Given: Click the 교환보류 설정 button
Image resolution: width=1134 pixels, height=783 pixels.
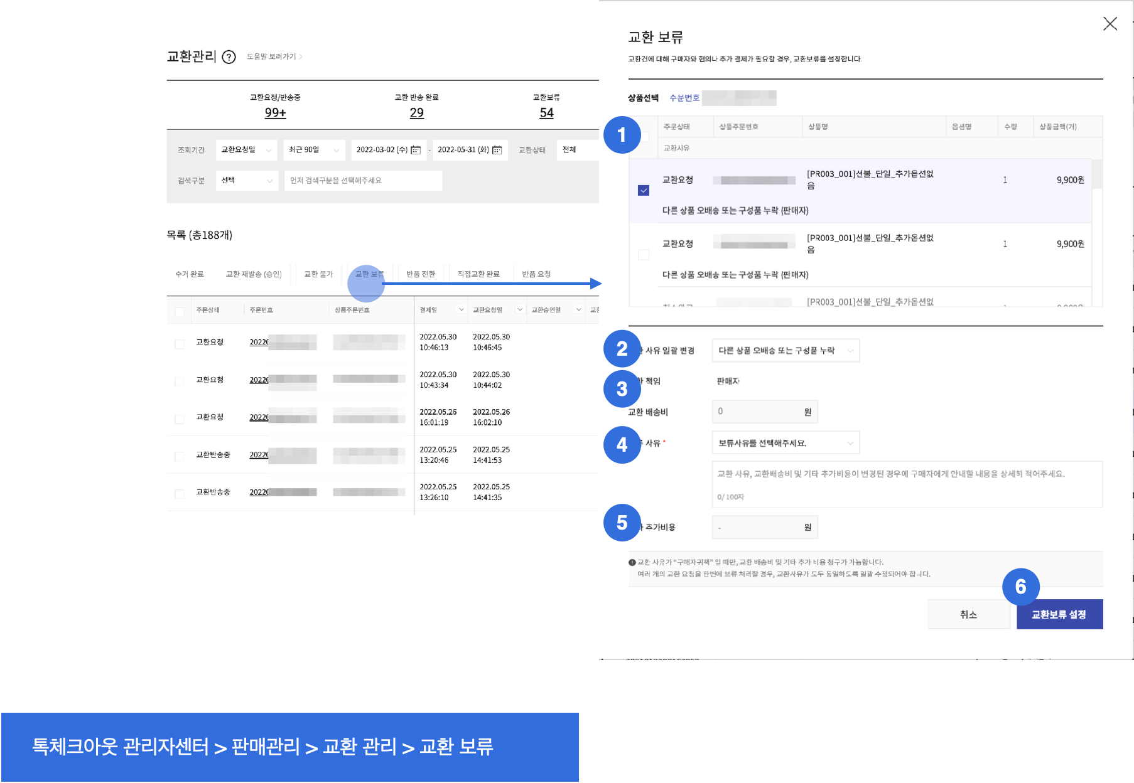Looking at the screenshot, I should tap(1059, 615).
